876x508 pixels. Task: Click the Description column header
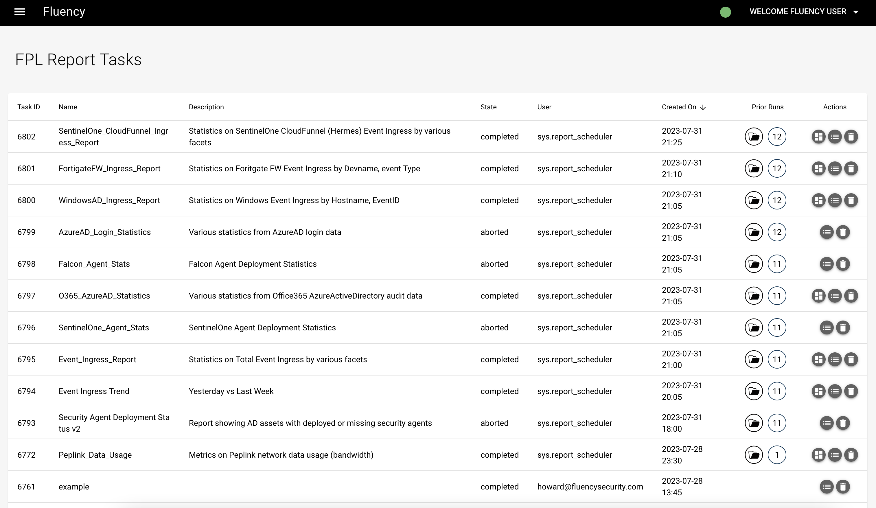click(206, 107)
